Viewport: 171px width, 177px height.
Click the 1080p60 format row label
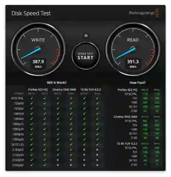tap(18, 139)
